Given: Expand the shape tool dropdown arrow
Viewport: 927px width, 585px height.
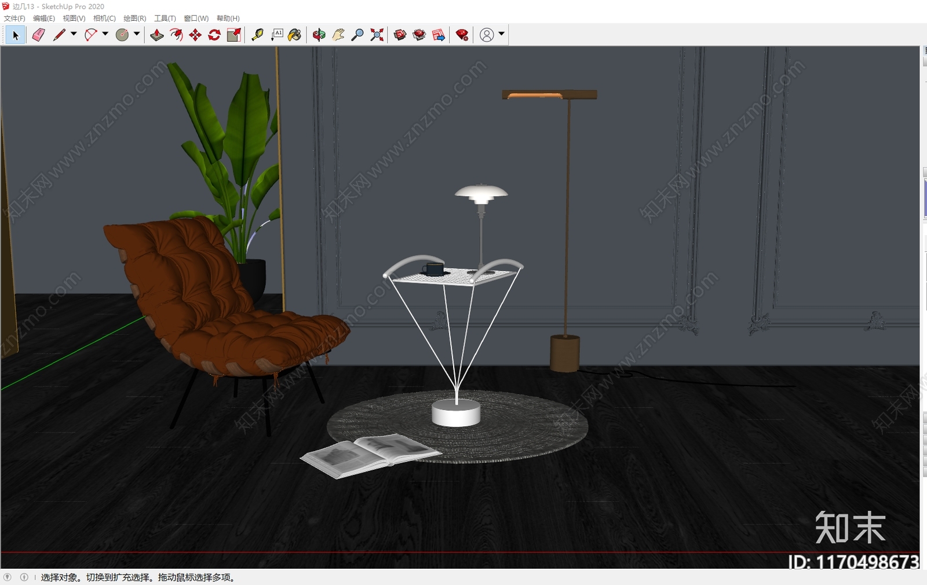Looking at the screenshot, I should (137, 34).
